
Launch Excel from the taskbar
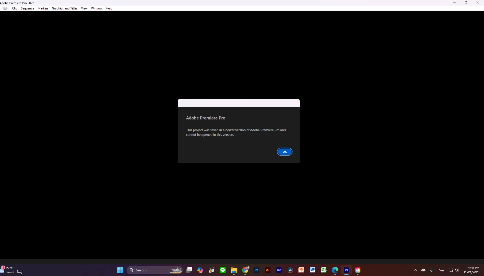tap(324, 270)
